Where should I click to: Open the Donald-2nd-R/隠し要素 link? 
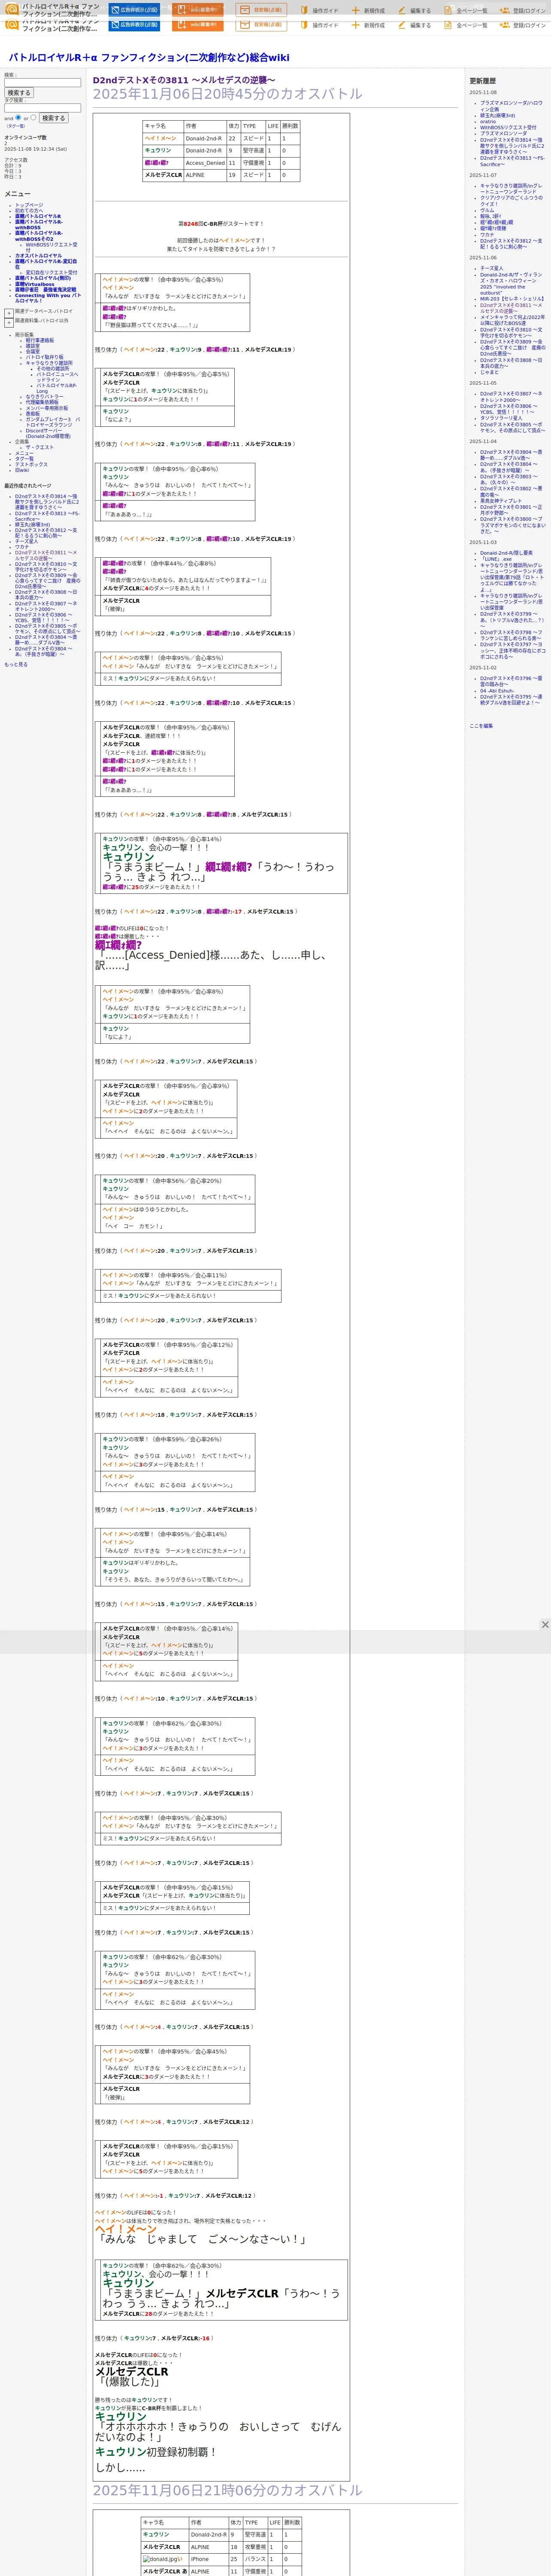tap(506, 553)
